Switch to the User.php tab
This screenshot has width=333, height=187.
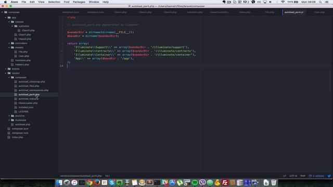(319, 12)
